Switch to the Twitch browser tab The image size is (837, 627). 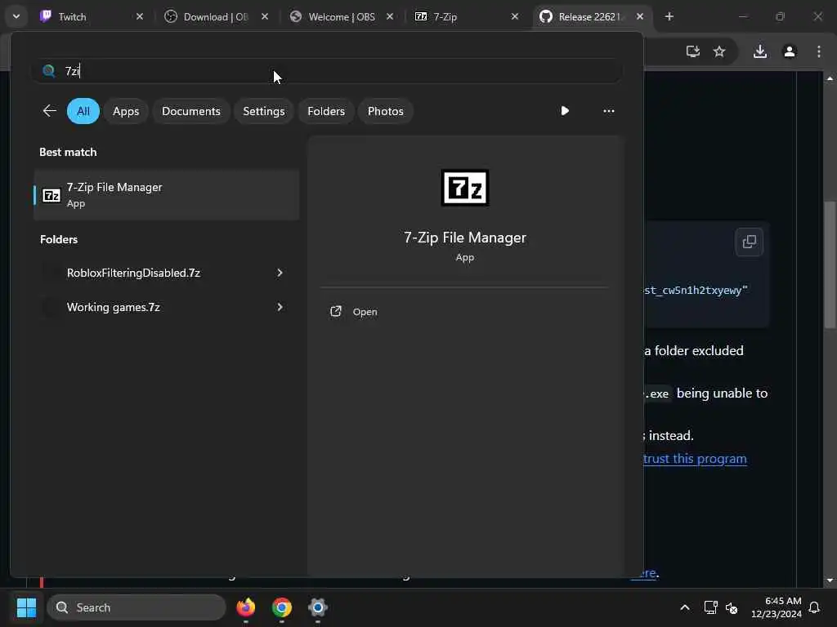[91, 16]
